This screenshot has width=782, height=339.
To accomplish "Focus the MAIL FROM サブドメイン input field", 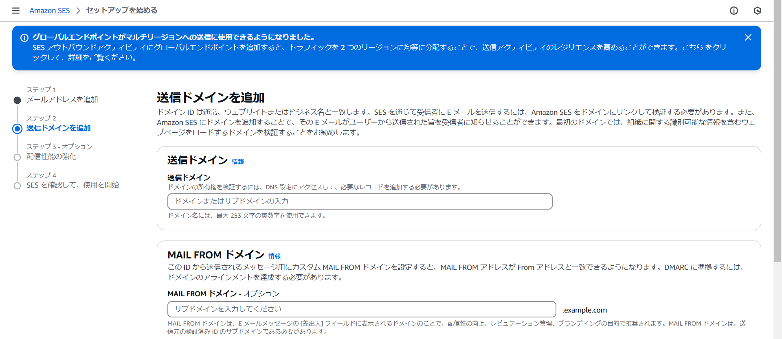I will coord(361,309).
